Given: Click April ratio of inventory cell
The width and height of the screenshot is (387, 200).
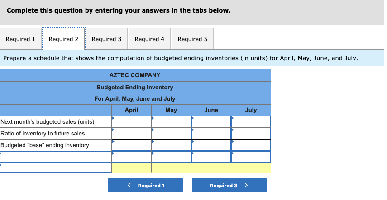Looking at the screenshot, I should (x=131, y=134).
